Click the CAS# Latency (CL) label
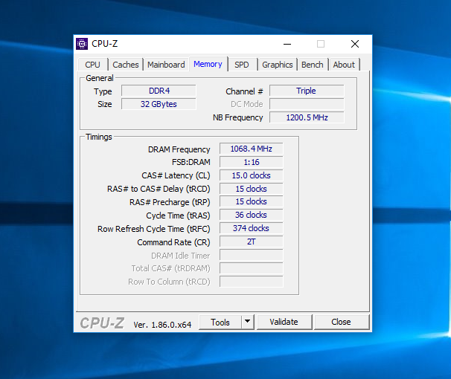This screenshot has height=379, width=451. click(x=176, y=175)
